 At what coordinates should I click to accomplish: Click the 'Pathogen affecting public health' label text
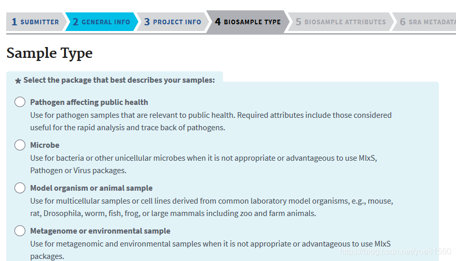pyautogui.click(x=89, y=102)
